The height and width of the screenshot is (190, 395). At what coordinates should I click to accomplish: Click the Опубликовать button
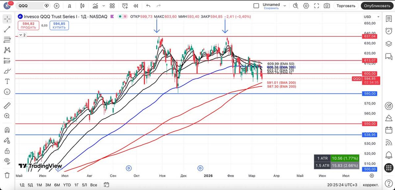377,6
